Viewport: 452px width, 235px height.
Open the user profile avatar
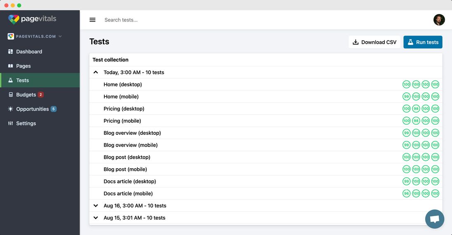point(439,20)
